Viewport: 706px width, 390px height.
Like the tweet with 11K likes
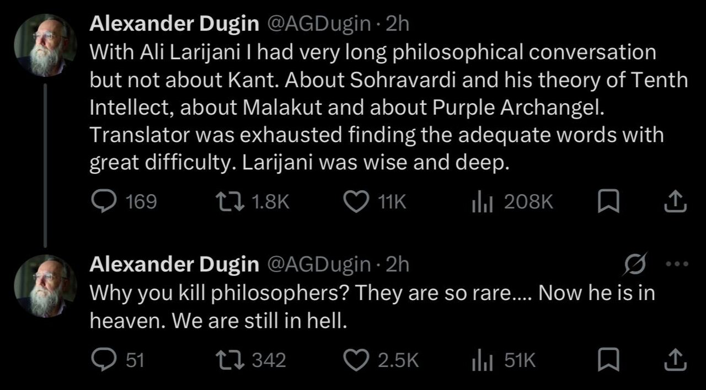tap(356, 202)
